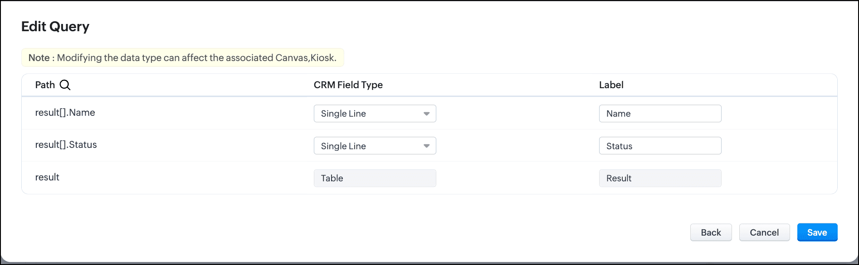
Task: Click the Name label input field
Action: coord(660,114)
